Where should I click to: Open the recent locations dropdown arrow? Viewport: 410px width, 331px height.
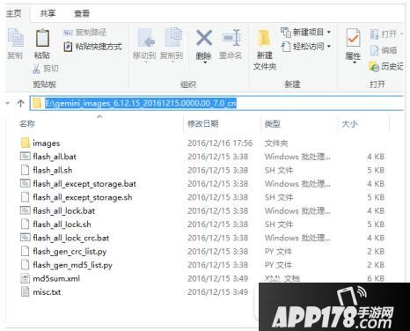click(x=8, y=103)
